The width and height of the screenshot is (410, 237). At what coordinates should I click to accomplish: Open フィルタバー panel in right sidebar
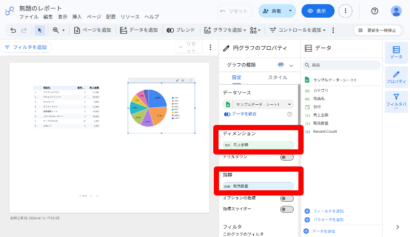click(x=396, y=102)
